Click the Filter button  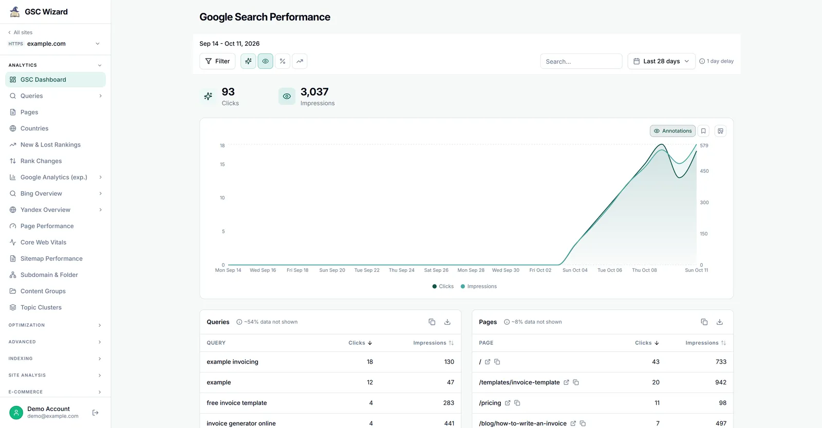[x=217, y=61]
